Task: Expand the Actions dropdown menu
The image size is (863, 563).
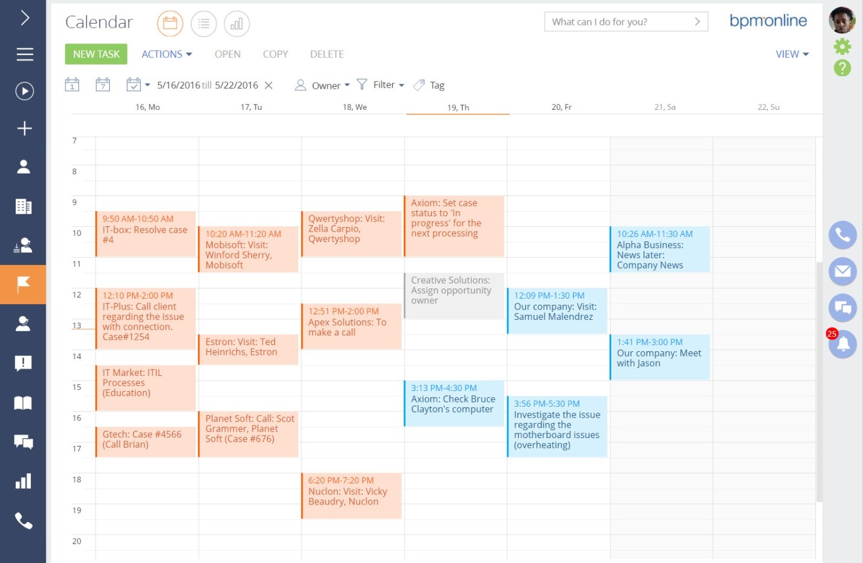Action: point(167,54)
